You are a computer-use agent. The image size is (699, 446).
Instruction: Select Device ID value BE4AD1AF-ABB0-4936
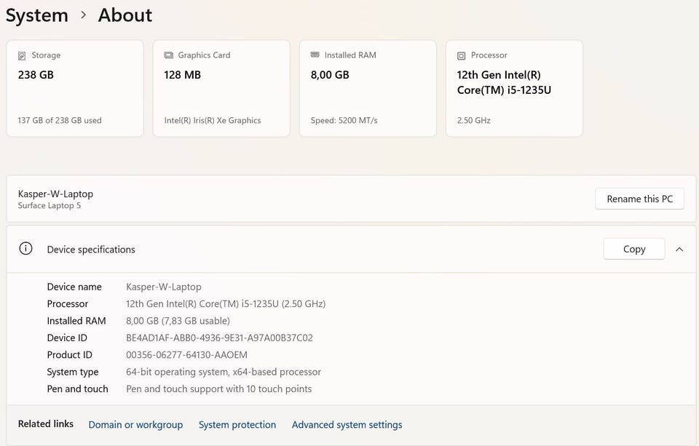(x=219, y=338)
